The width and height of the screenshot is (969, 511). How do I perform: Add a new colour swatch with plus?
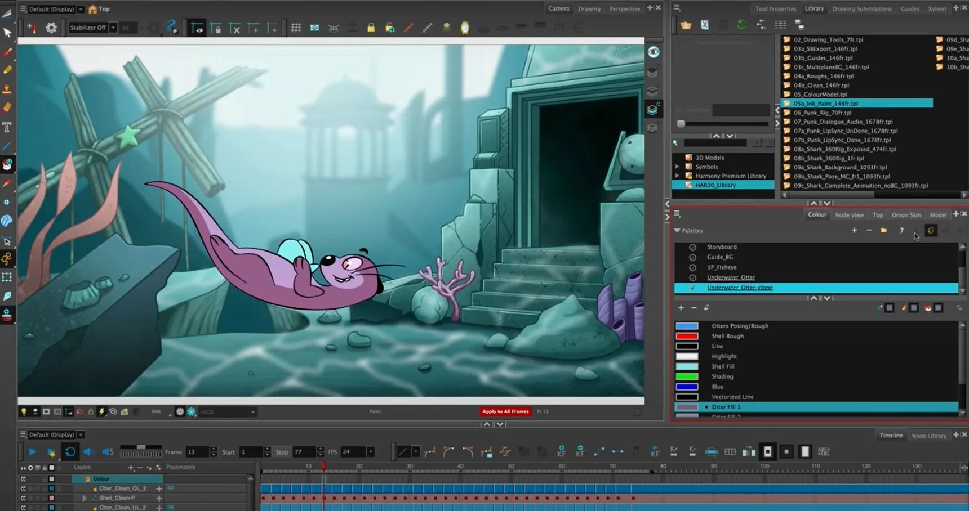pos(681,308)
